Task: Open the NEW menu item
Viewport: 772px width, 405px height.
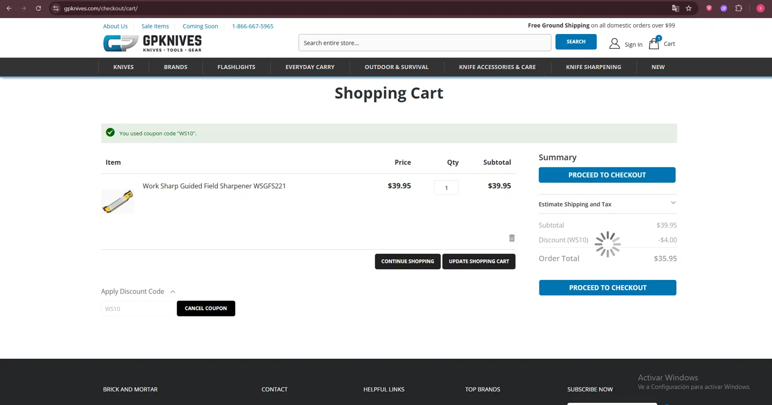Action: click(658, 67)
